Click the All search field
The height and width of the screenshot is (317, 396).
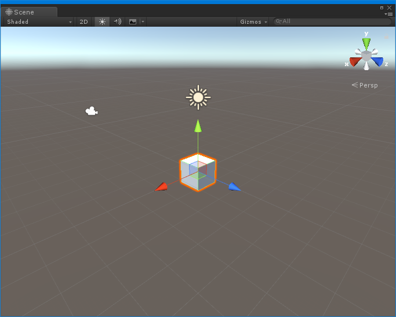tap(332, 21)
